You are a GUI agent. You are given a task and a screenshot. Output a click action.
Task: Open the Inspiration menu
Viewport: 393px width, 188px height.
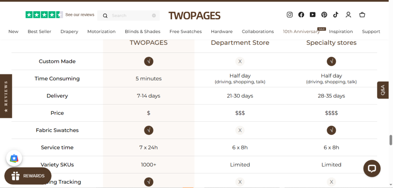(x=341, y=31)
